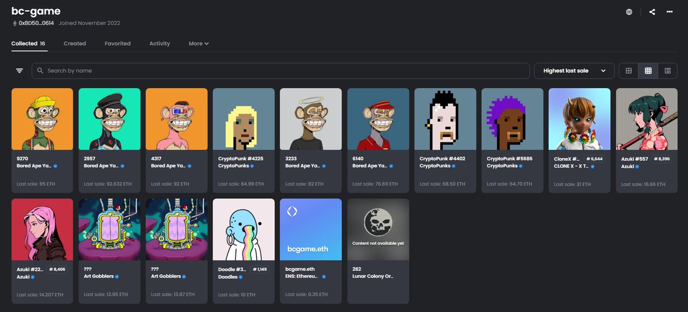Switch to small grid view

tap(648, 70)
